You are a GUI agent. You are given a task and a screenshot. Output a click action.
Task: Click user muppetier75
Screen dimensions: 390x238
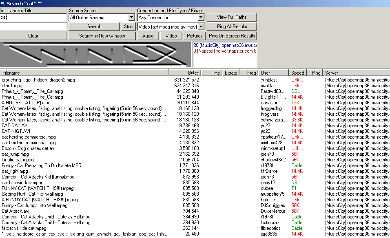(273, 194)
